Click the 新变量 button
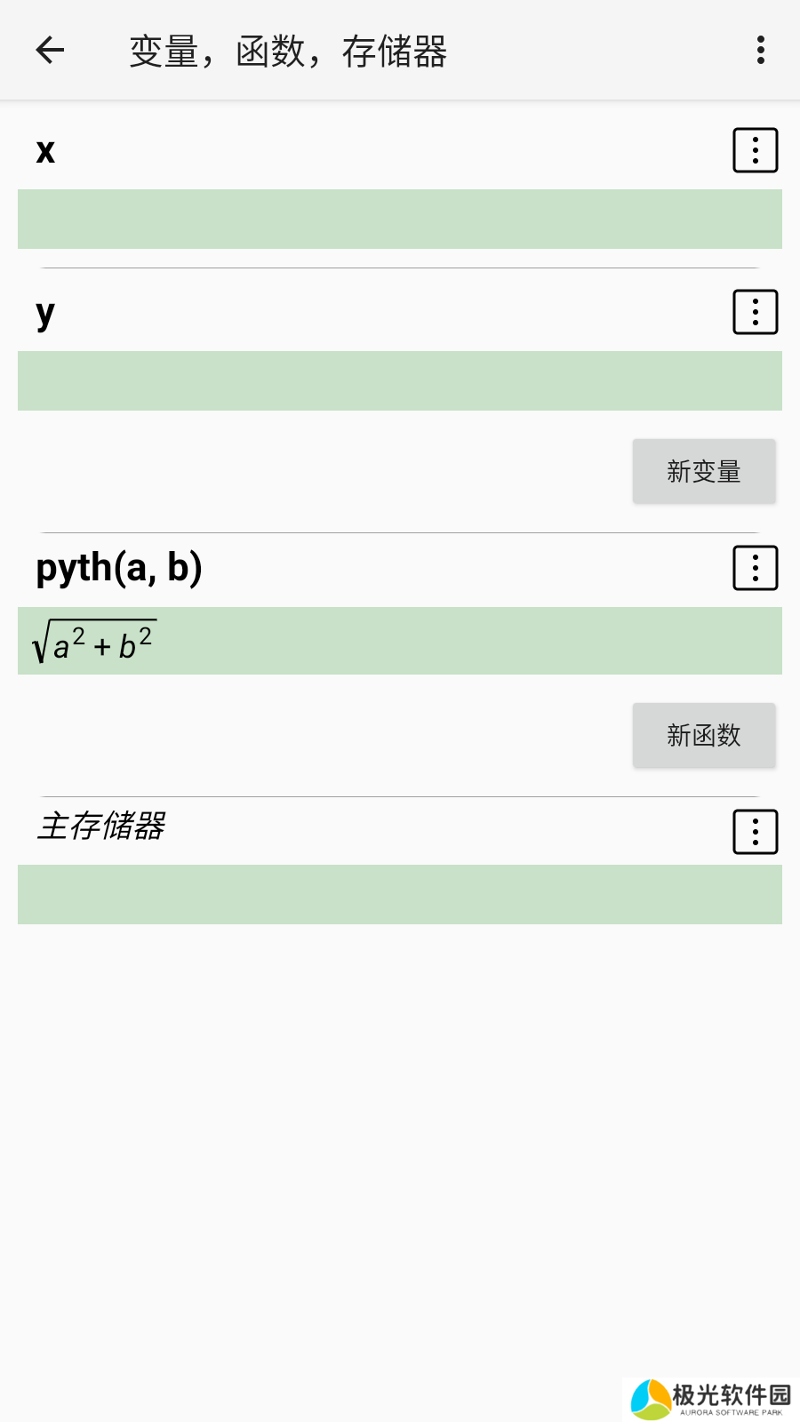Screen dimensions: 800x1422 [x=704, y=471]
